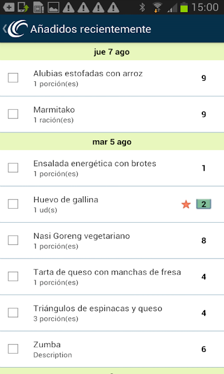Image resolution: width=224 pixels, height=374 pixels.
Task: Tap the app logo back icon
Action: (17, 29)
